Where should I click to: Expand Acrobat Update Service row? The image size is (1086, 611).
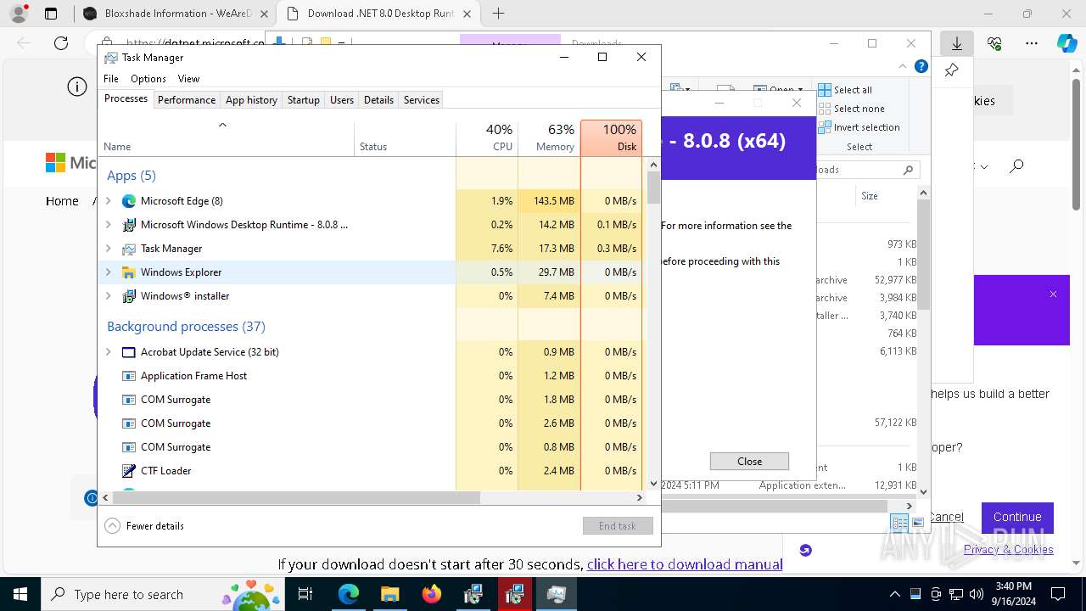(108, 352)
